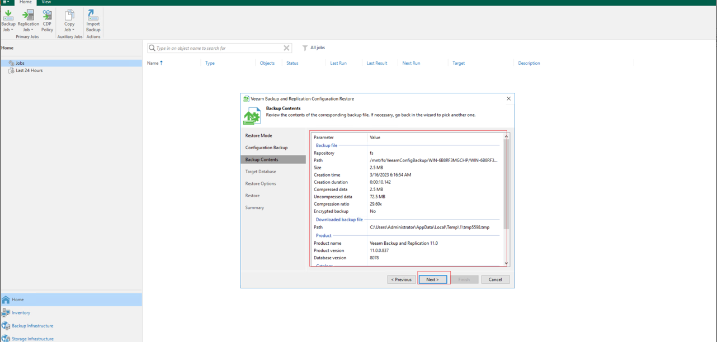Image resolution: width=717 pixels, height=342 pixels.
Task: Go to Backup Infrastructure view
Action: pyautogui.click(x=32, y=326)
